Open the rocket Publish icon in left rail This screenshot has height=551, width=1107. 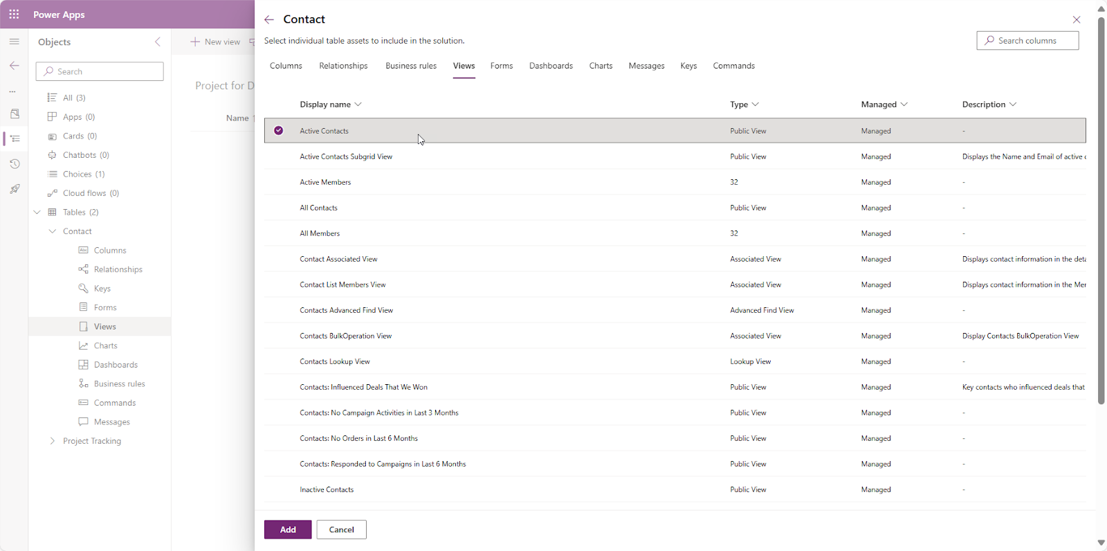click(15, 189)
